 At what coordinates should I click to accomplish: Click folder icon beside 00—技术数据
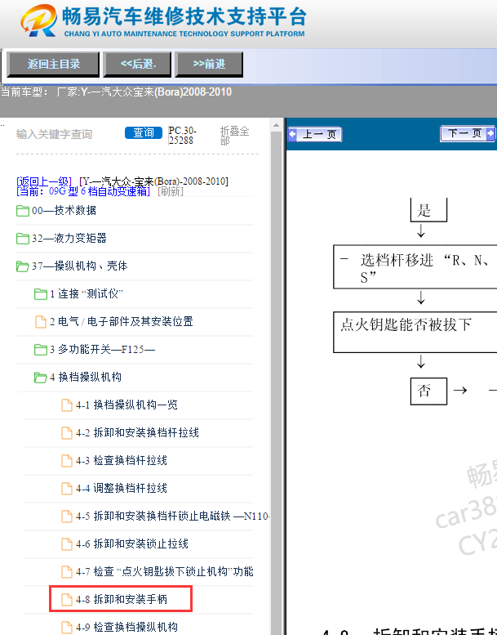[x=23, y=211]
